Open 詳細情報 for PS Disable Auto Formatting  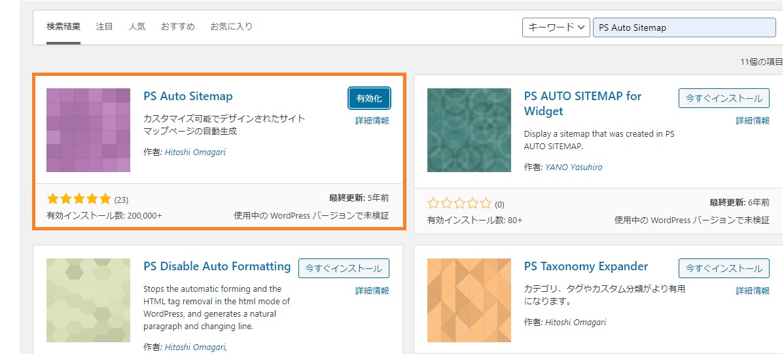[372, 291]
